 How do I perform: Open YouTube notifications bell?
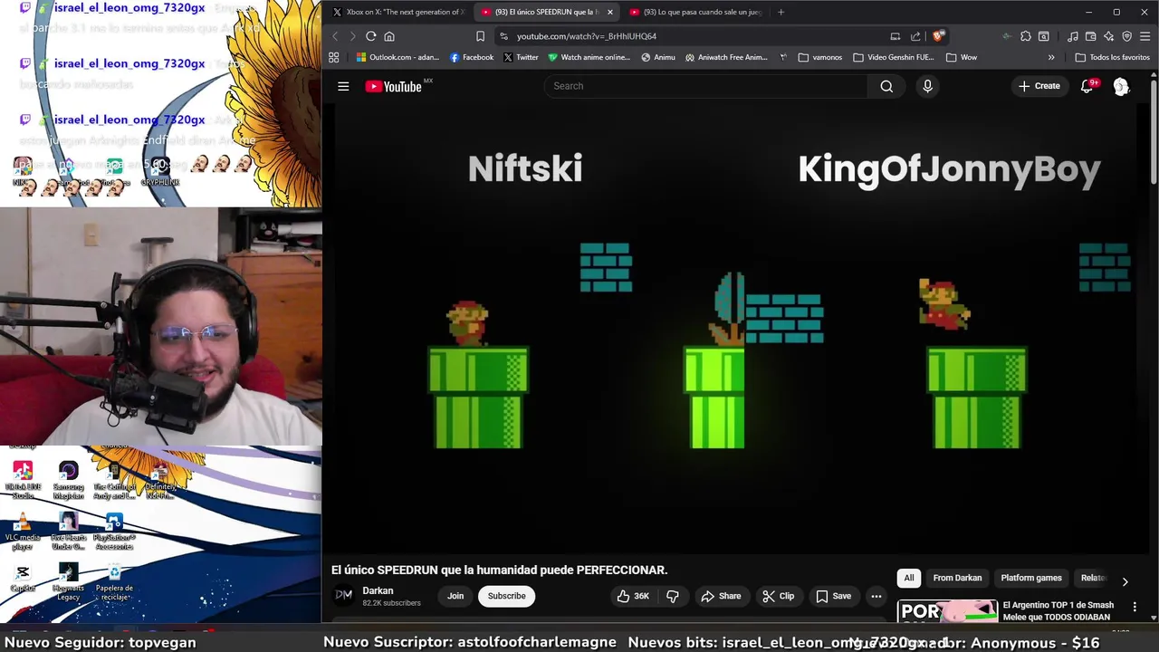pyautogui.click(x=1087, y=86)
